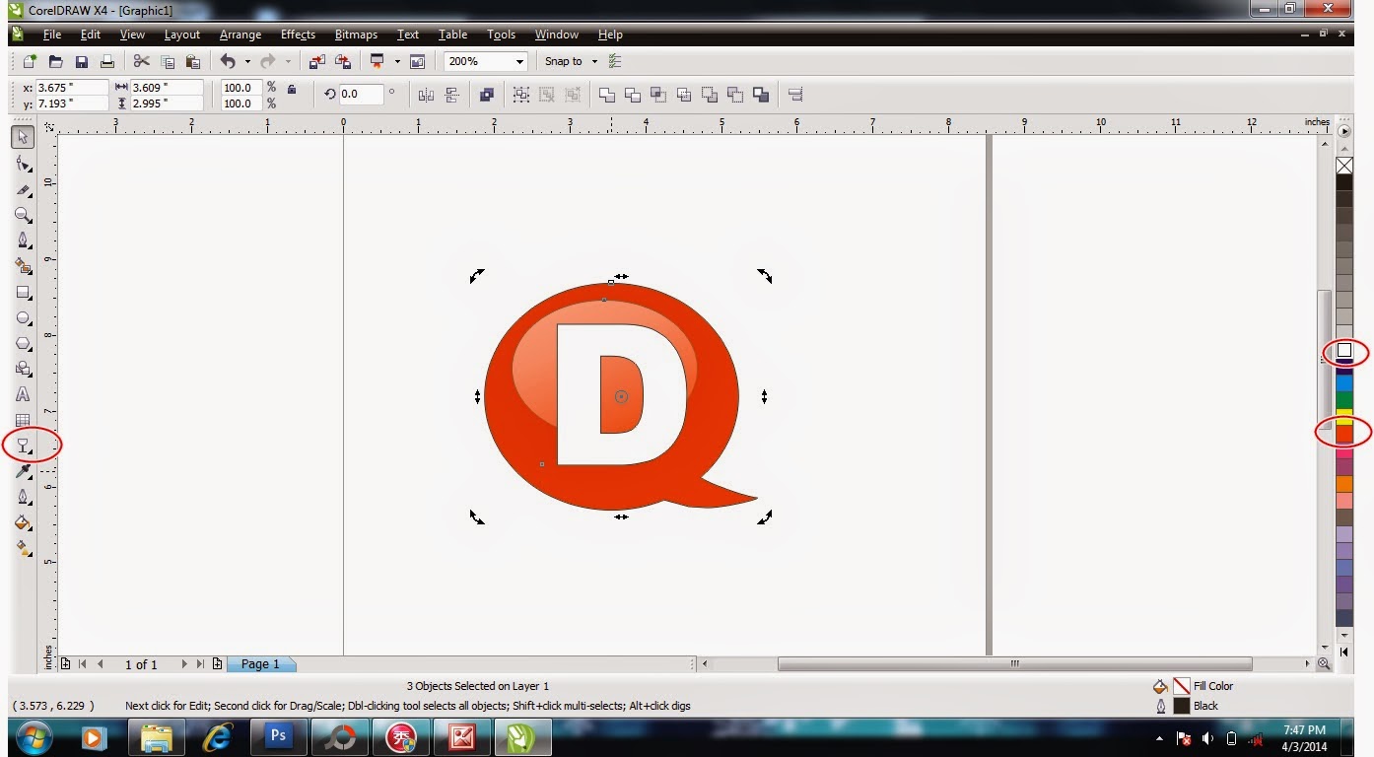This screenshot has width=1374, height=757.
Task: Pick the Smart Fill tool
Action: pos(22,265)
